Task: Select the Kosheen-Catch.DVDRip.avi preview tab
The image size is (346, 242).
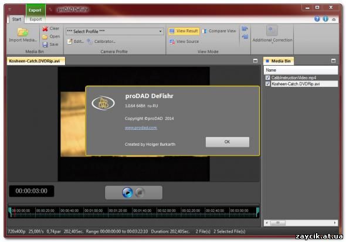Action: [36, 61]
